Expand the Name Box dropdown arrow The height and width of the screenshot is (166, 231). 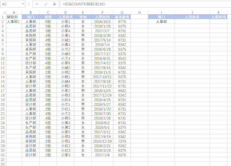[23, 4]
